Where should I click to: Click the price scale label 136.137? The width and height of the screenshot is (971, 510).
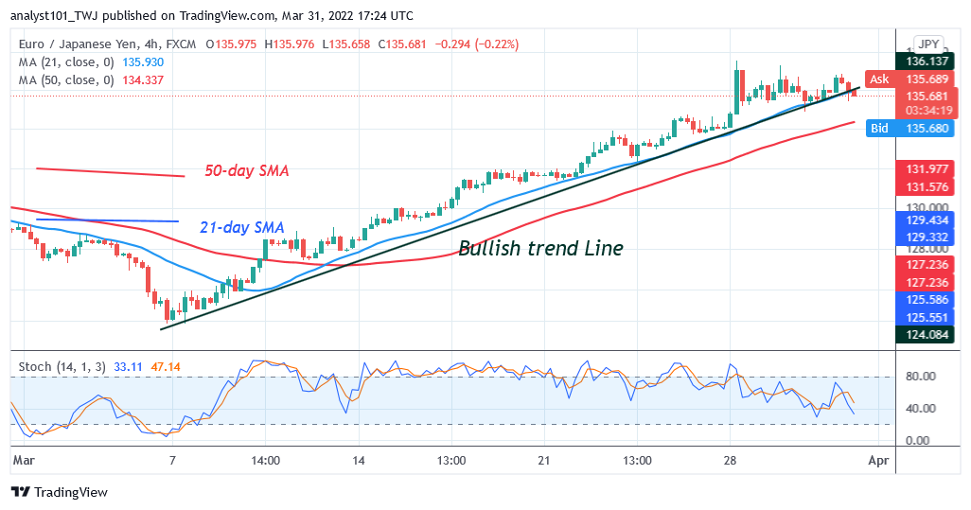click(927, 62)
